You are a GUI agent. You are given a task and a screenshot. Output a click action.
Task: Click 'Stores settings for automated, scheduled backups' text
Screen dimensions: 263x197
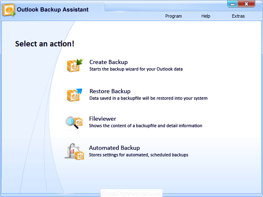point(138,155)
